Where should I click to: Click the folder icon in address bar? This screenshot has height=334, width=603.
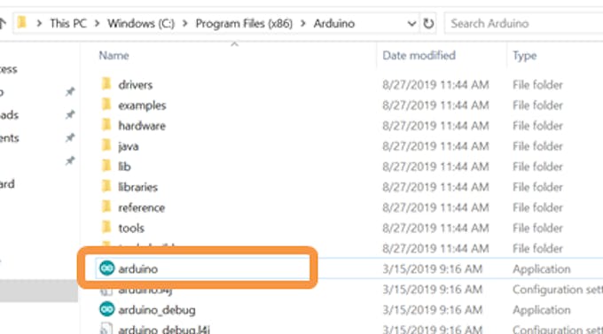pos(22,23)
